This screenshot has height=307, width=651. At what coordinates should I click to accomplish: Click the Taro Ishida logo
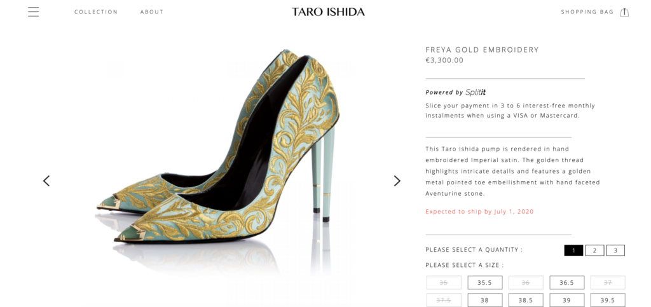[328, 11]
